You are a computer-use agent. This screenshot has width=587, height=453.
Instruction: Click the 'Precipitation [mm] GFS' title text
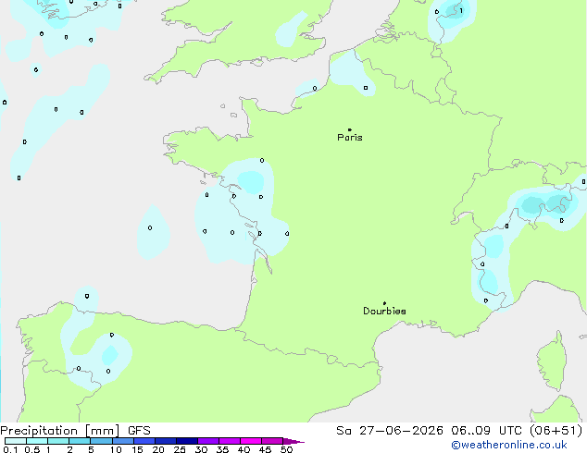pyautogui.click(x=75, y=431)
